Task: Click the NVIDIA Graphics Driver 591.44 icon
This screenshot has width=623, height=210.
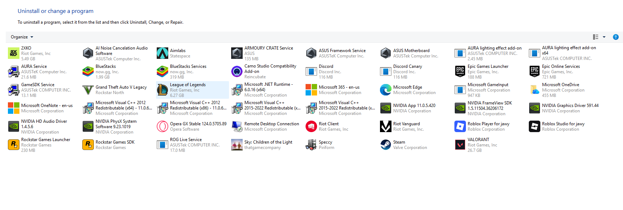Action: click(535, 108)
